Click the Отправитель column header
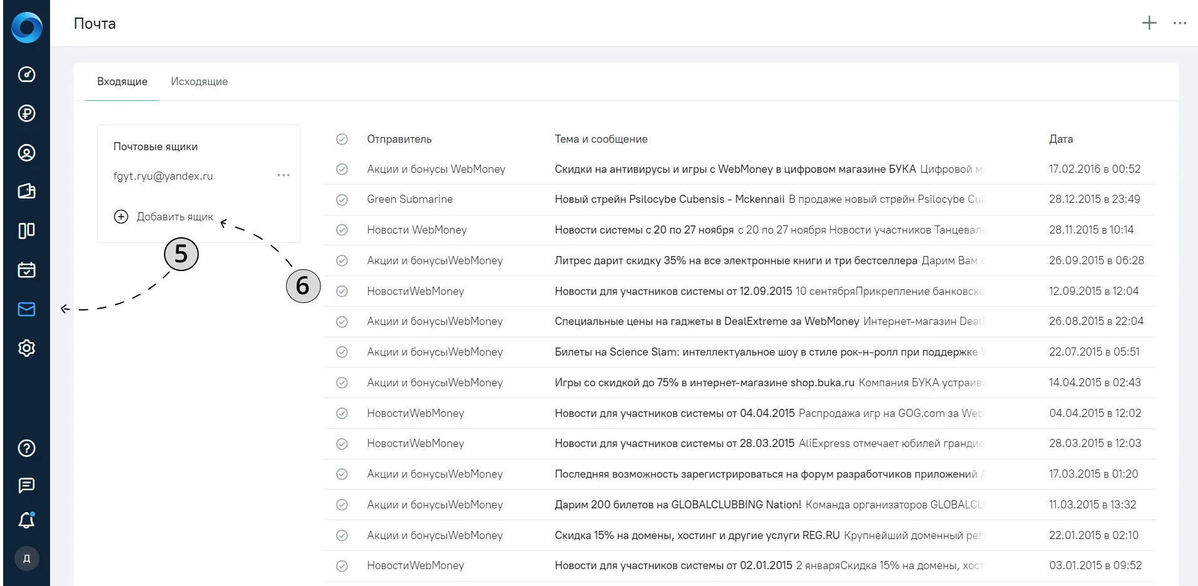This screenshot has width=1198, height=586. (x=399, y=139)
